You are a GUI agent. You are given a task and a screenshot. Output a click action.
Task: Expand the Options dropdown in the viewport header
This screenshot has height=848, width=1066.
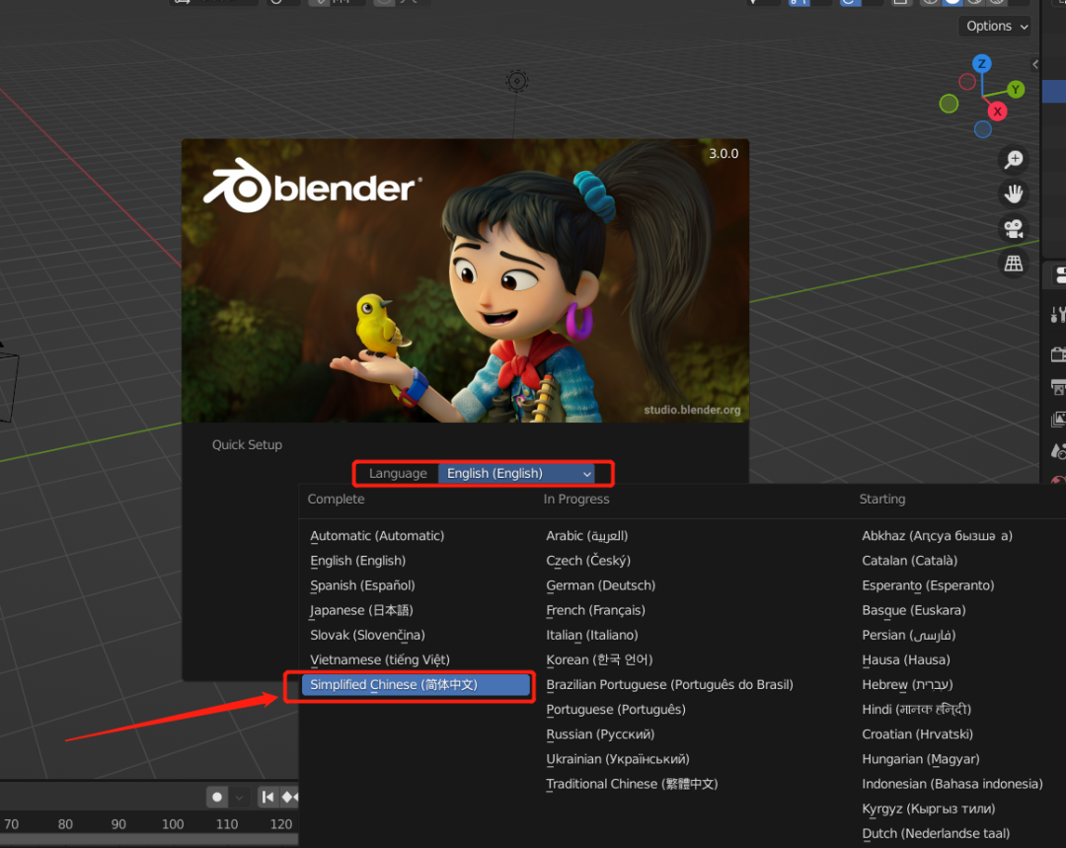coord(993,26)
